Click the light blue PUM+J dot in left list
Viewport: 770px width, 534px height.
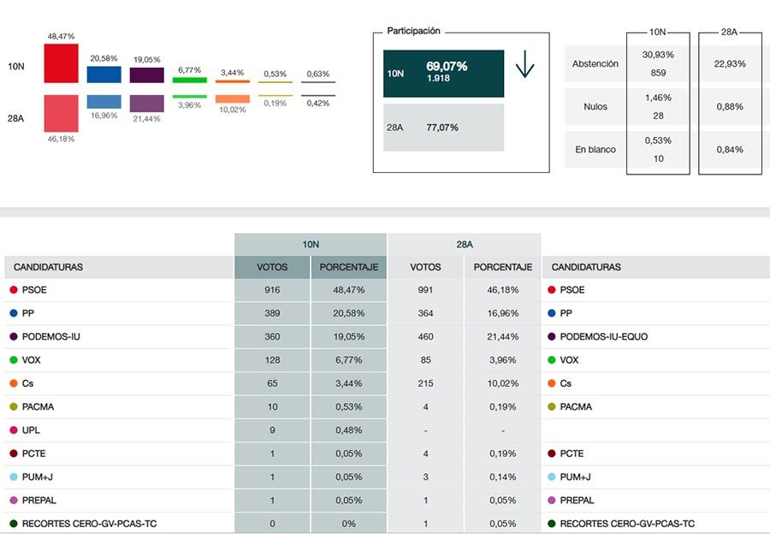[x=14, y=477]
